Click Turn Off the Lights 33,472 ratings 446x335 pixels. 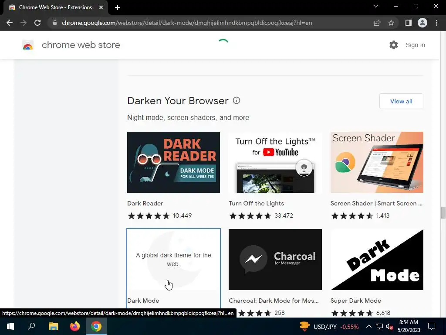coord(284,215)
